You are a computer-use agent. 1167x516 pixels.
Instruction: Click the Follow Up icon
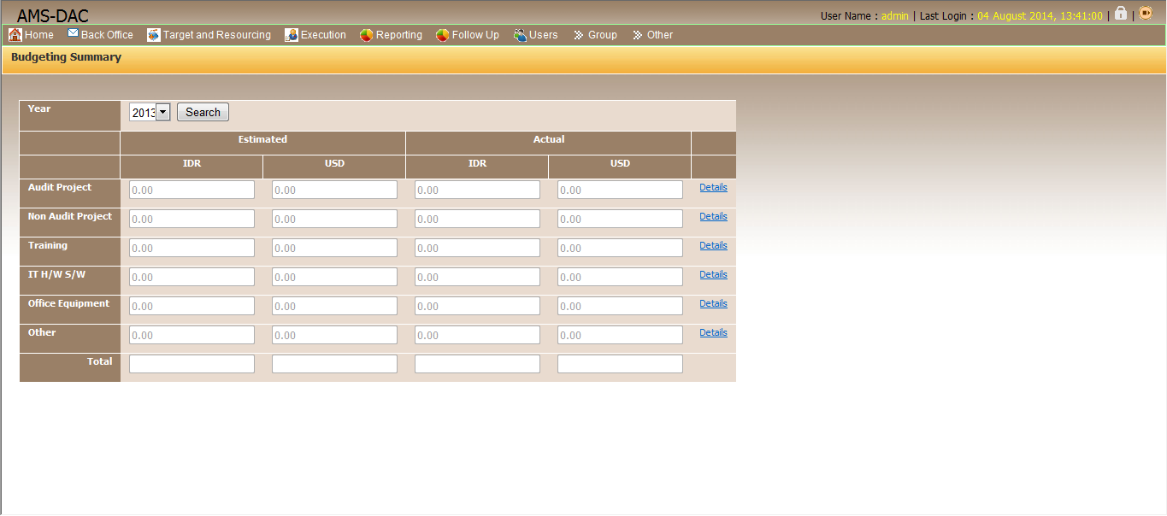(442, 35)
